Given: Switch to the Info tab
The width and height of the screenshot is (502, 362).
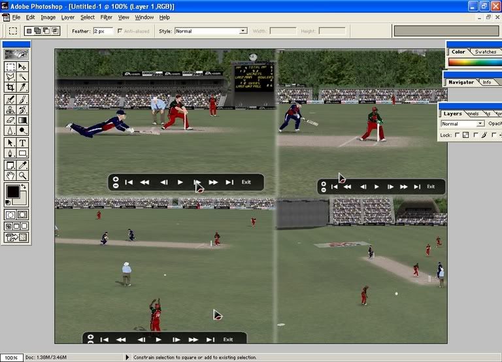Looking at the screenshot, I should [x=487, y=82].
